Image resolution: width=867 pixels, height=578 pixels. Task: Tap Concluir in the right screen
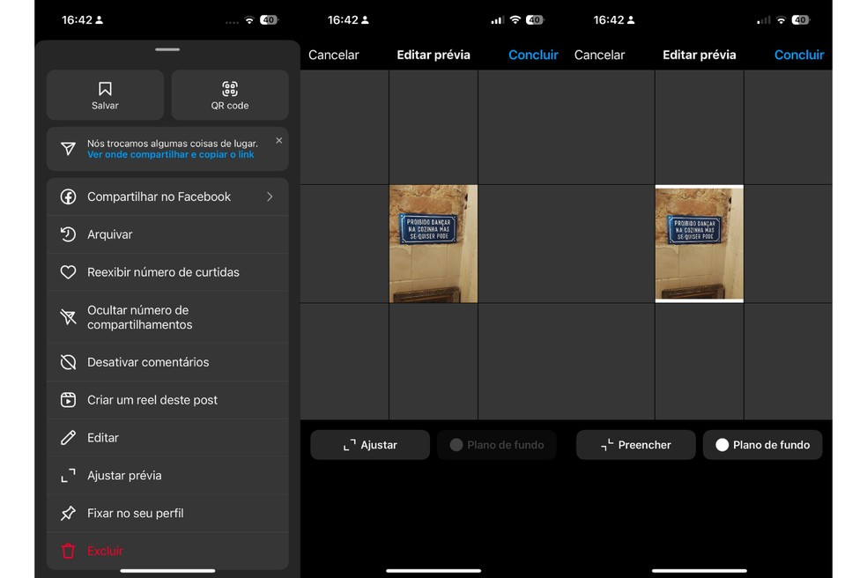coord(798,55)
